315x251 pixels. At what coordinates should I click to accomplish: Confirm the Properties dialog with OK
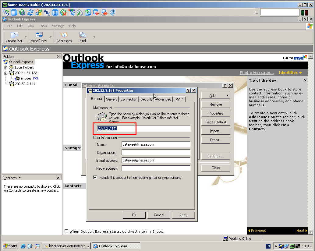pyautogui.click(x=134, y=215)
